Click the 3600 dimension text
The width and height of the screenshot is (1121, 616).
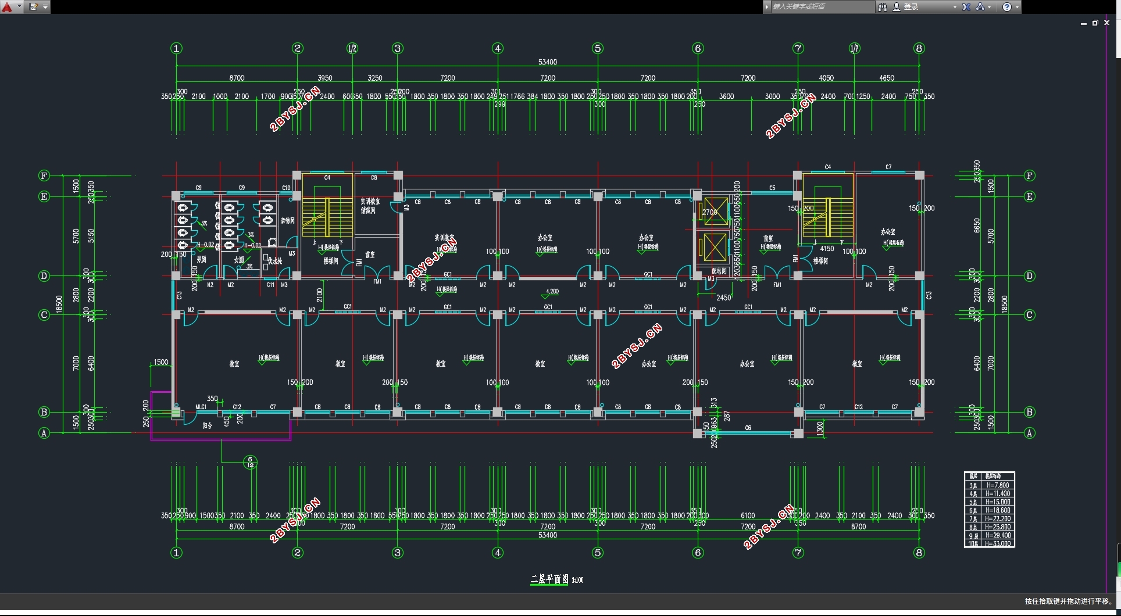[726, 96]
